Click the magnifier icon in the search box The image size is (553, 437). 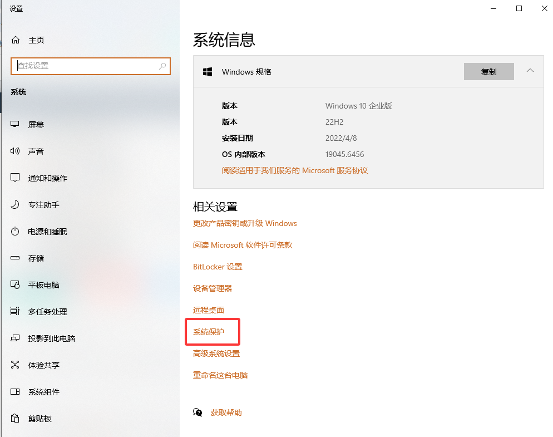(x=162, y=66)
